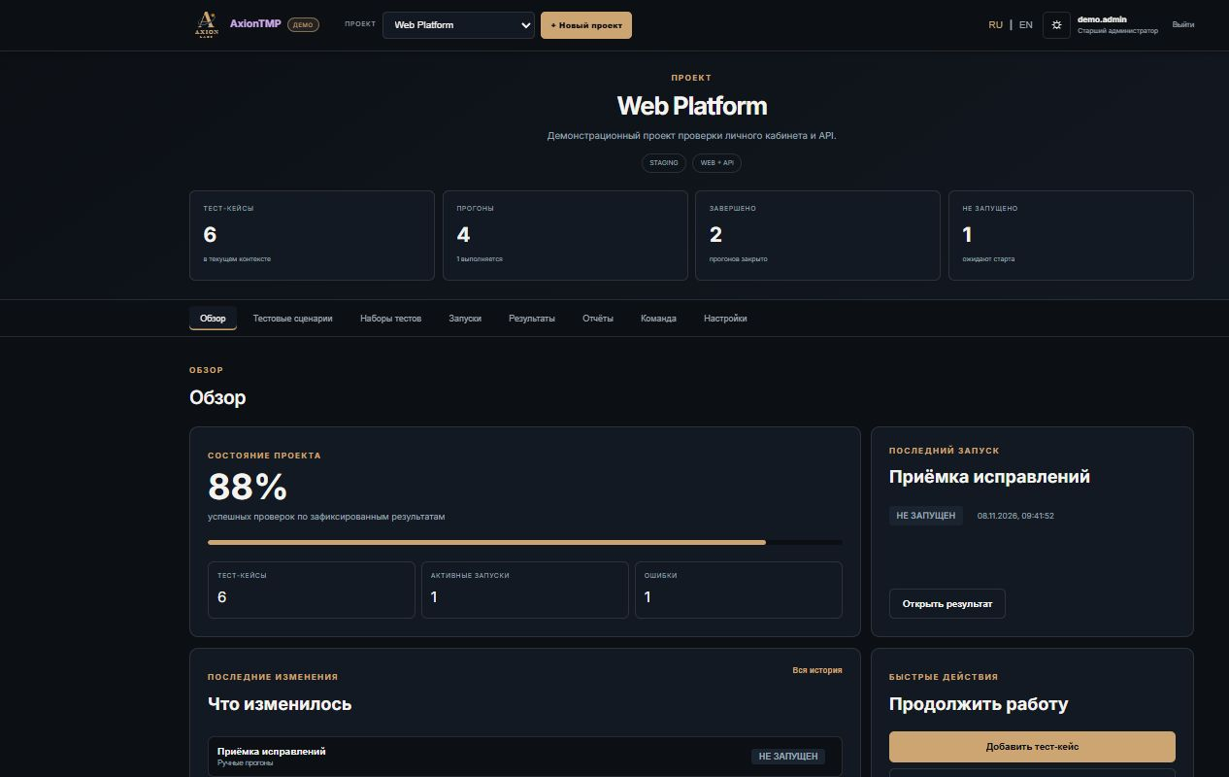Viewport: 1229px width, 777px height.
Task: Click the 88% project state value
Action: click(248, 487)
